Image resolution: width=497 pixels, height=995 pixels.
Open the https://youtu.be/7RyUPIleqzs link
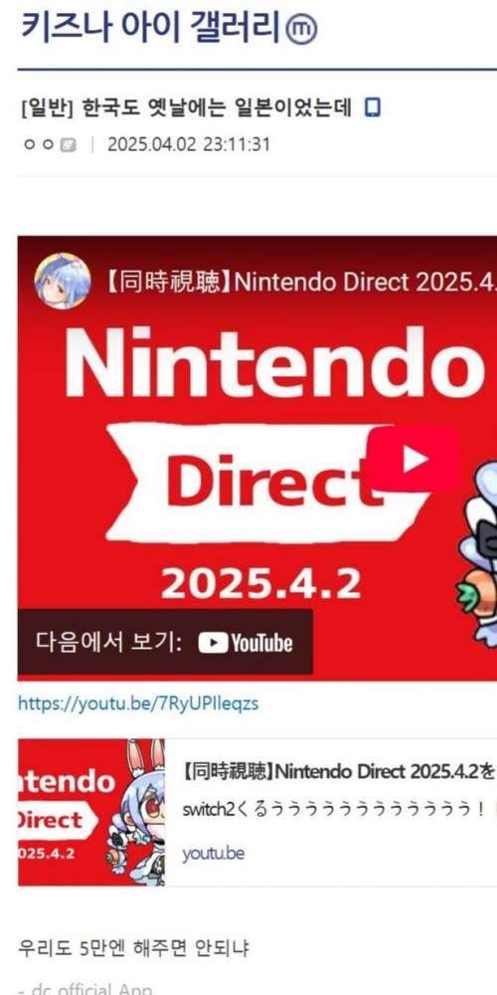point(138,703)
